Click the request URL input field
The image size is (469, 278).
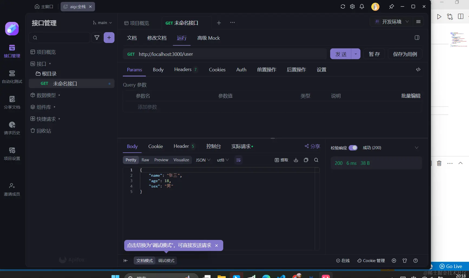point(232,54)
